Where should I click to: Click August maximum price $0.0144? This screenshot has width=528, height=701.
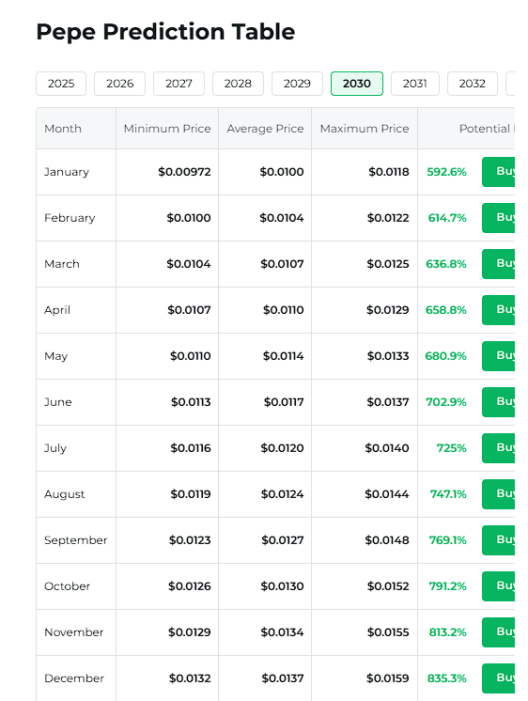pos(387,494)
